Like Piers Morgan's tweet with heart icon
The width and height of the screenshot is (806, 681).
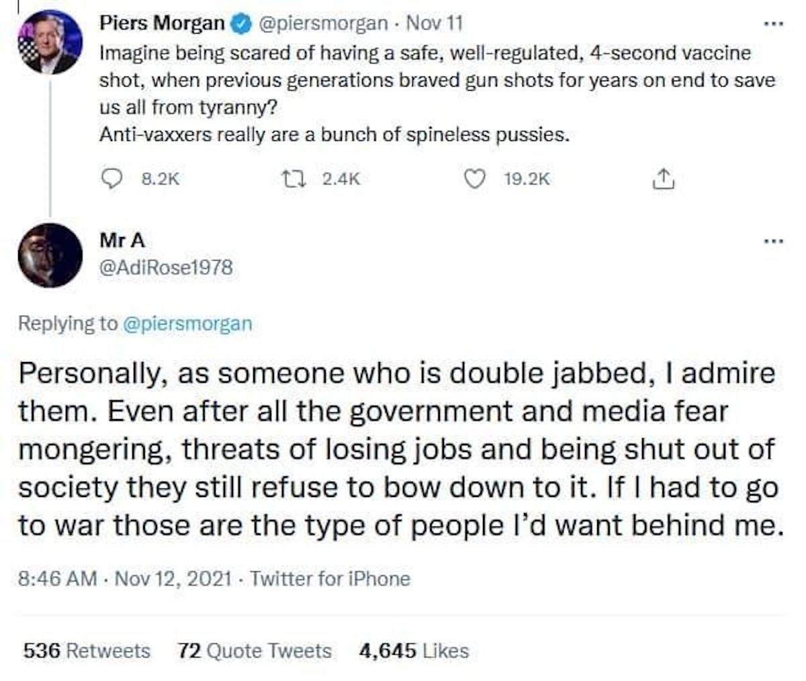pos(476,178)
